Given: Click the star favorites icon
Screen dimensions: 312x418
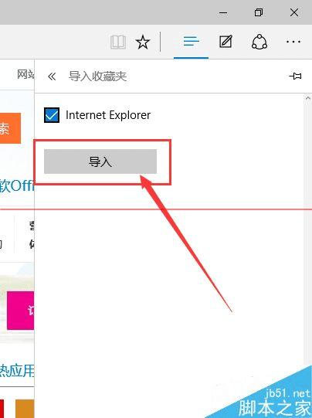Looking at the screenshot, I should (x=143, y=42).
